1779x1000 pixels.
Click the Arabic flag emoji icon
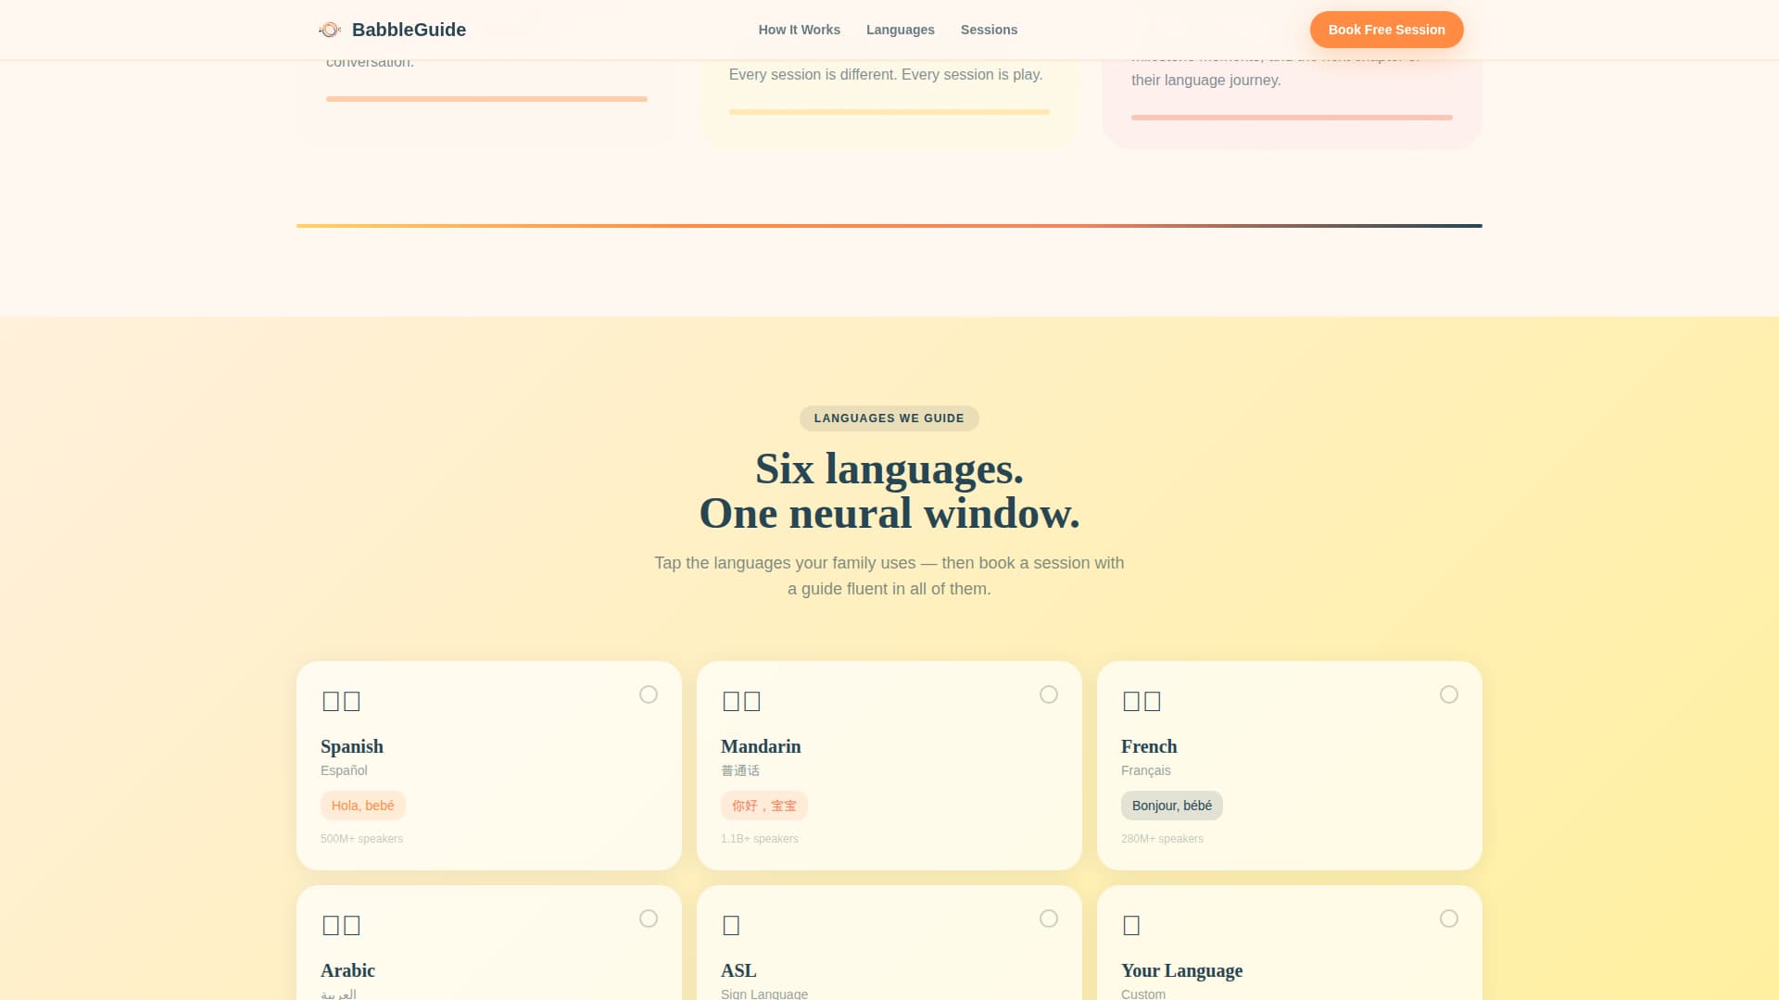point(341,925)
